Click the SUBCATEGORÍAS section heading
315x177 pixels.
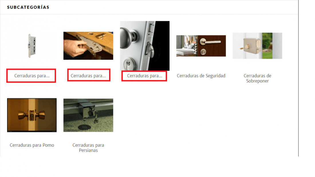(28, 7)
